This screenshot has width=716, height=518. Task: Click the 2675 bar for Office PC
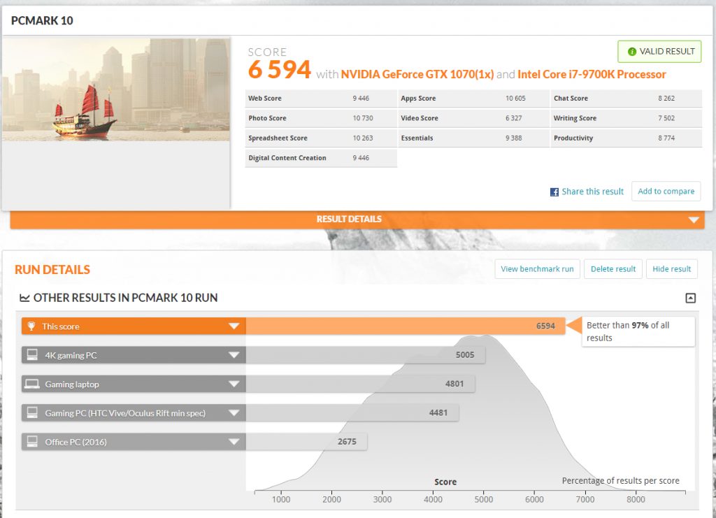[x=306, y=441]
